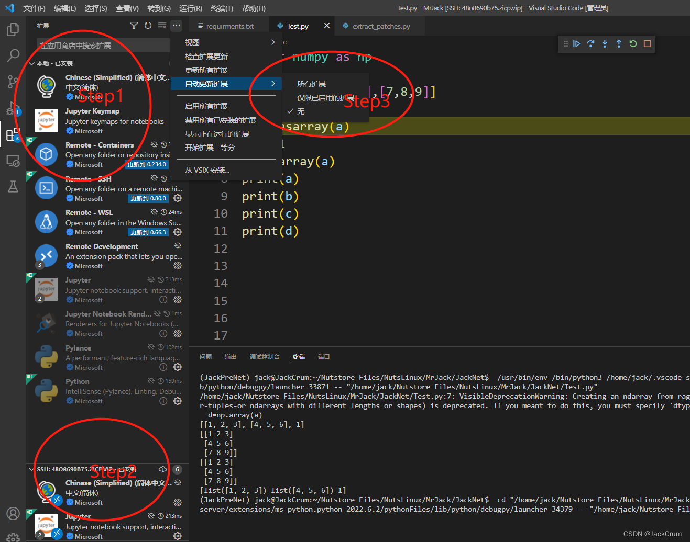
Task: Open extensions More Actions ellipsis button
Action: click(x=177, y=26)
